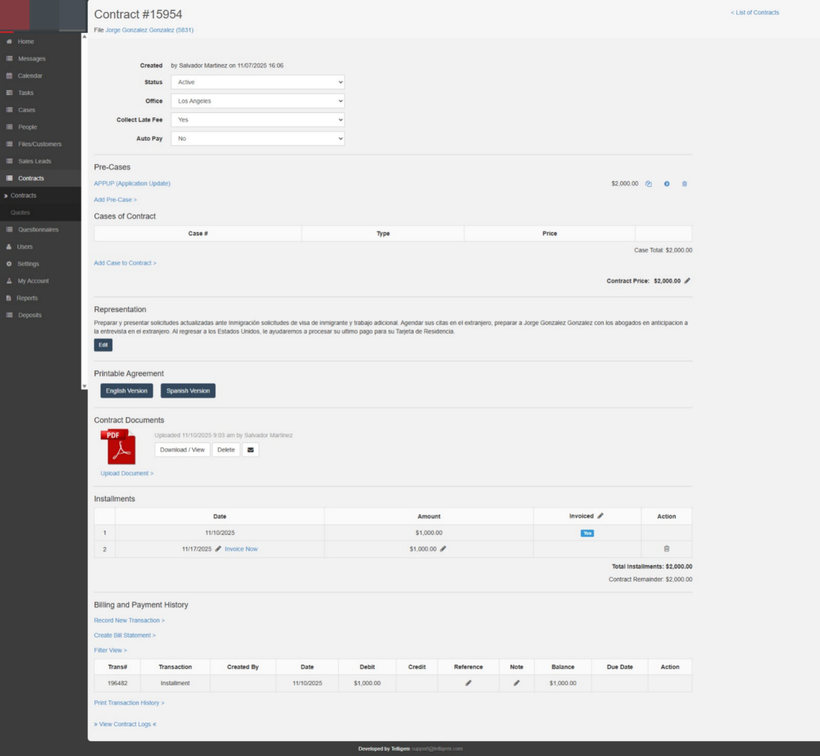Edit the Note of transaction 196482
The height and width of the screenshot is (756, 820).
click(516, 683)
